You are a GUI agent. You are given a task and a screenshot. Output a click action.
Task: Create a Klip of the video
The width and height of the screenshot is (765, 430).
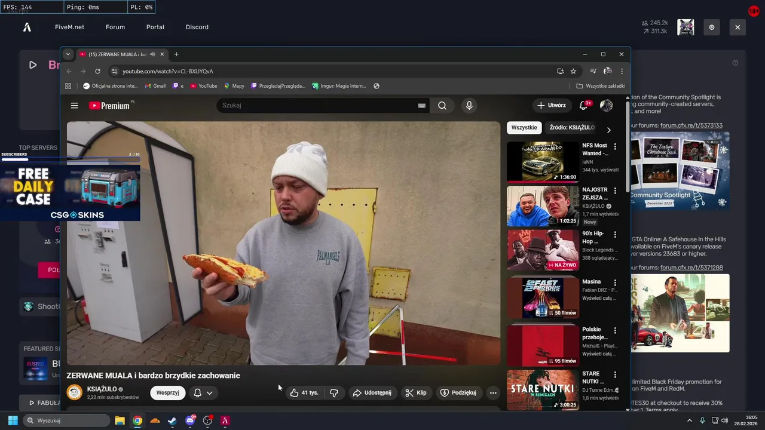(x=415, y=393)
